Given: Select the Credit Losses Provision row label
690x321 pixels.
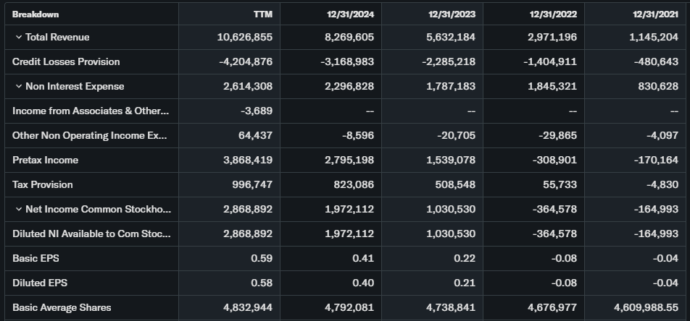Looking at the screenshot, I should coord(66,61).
